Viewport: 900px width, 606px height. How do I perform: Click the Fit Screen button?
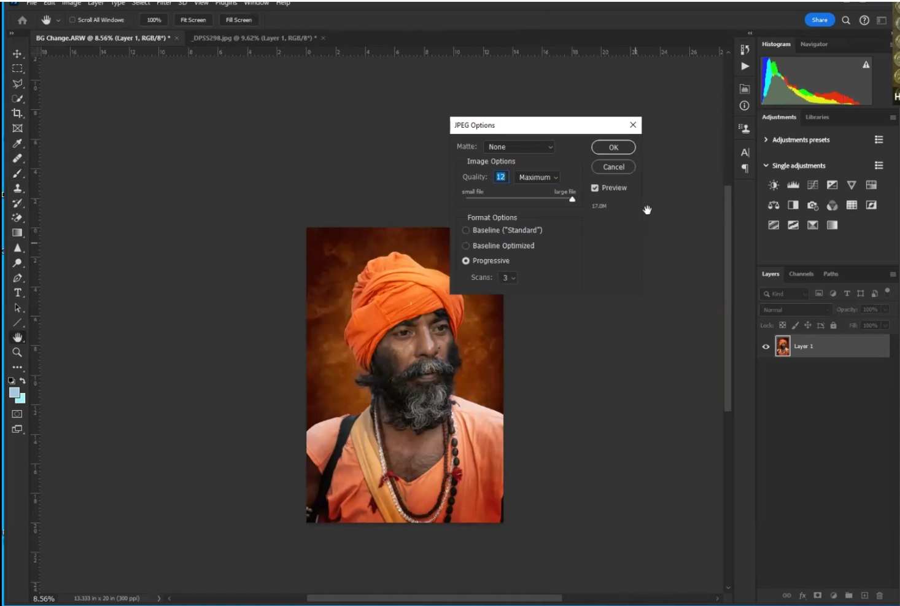[193, 20]
